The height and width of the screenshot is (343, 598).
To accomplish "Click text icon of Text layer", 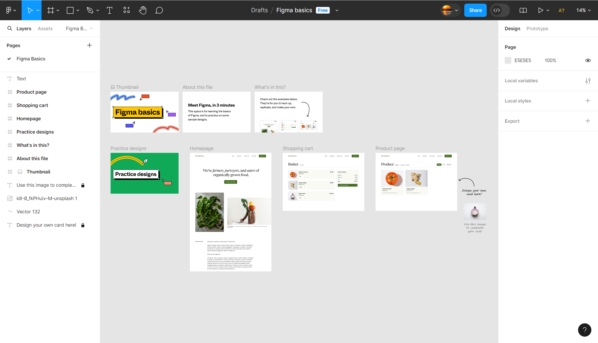I will [10, 79].
